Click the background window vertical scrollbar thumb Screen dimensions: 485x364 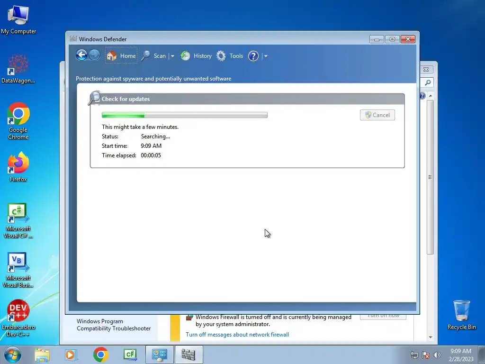430,177
